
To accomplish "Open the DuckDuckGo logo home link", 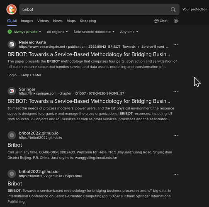I will coord(12,10).
